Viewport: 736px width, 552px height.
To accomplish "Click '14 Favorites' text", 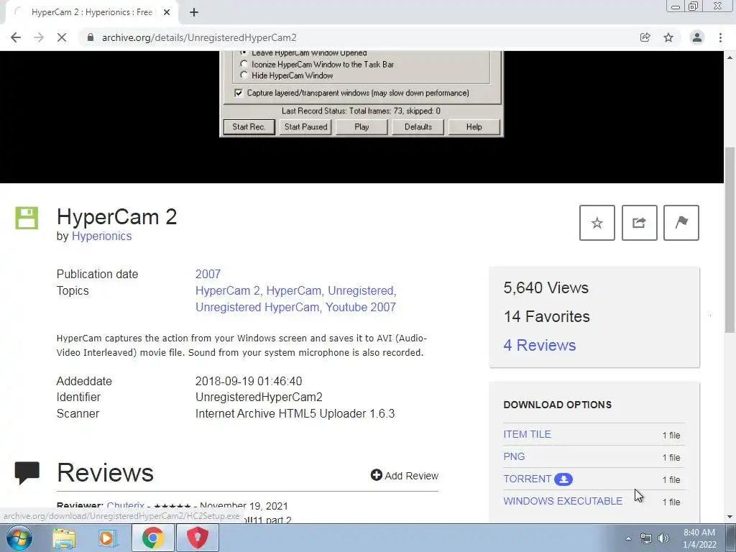I will click(x=546, y=316).
